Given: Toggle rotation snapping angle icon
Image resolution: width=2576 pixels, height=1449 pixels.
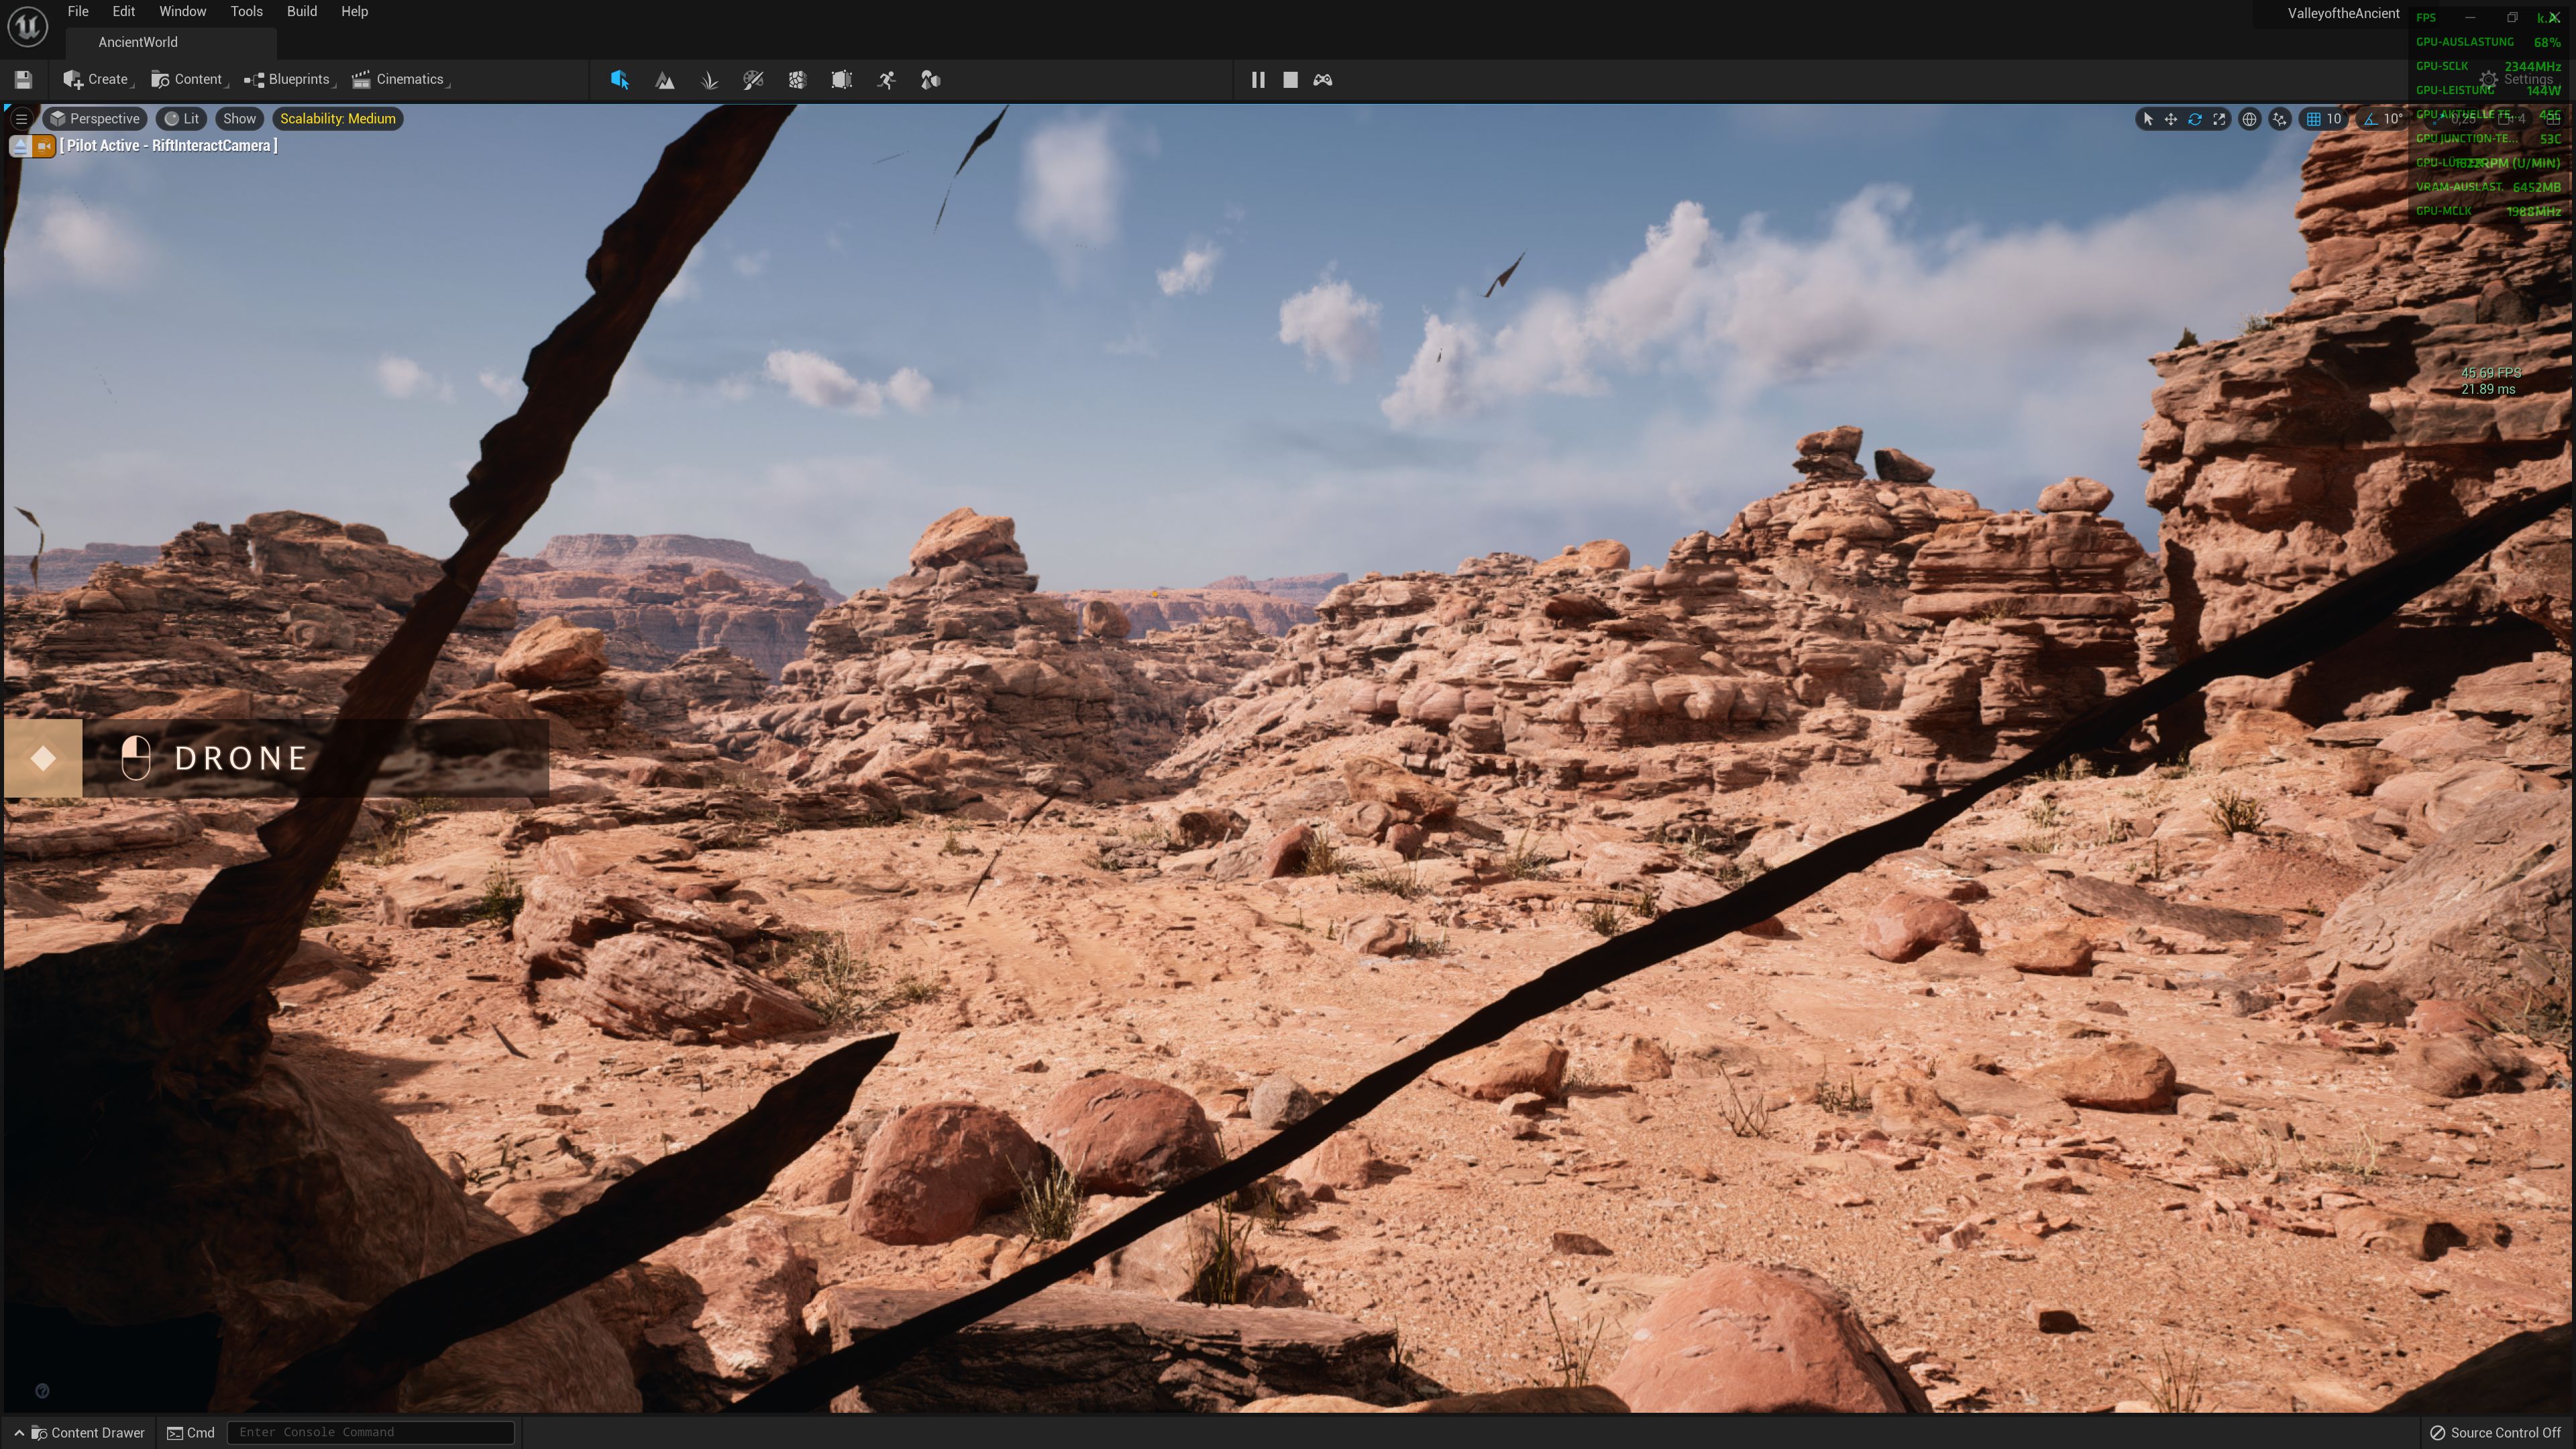Looking at the screenshot, I should pyautogui.click(x=2371, y=119).
